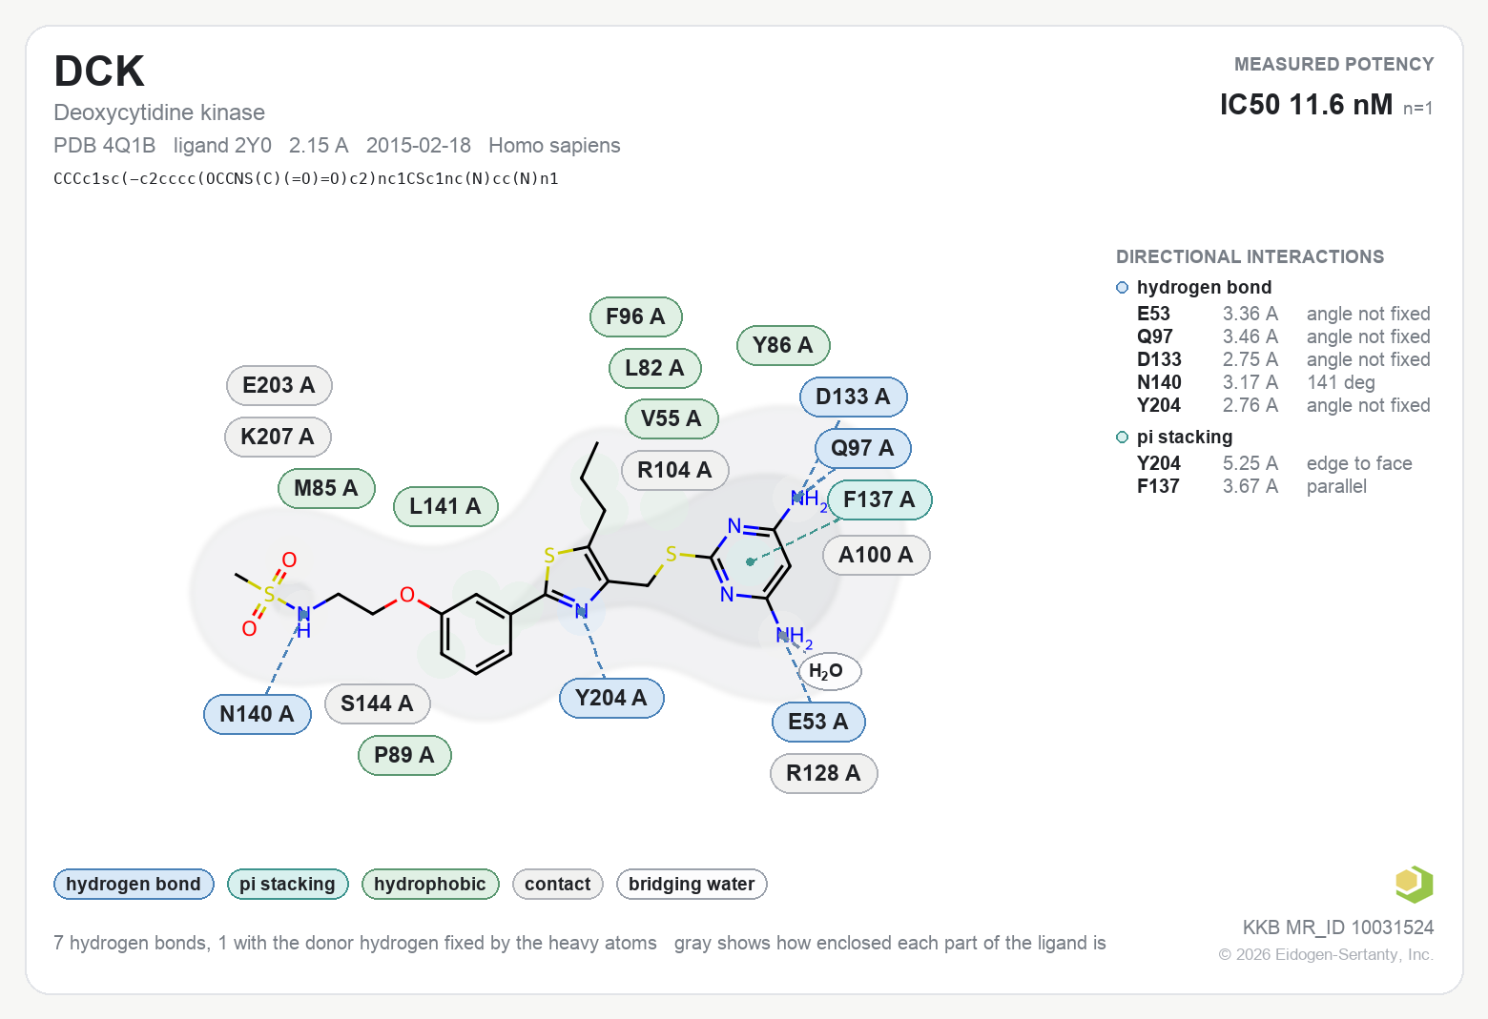Viewport: 1488px width, 1019px height.
Task: Click the IC50 11.6 nM value
Action: click(1306, 104)
